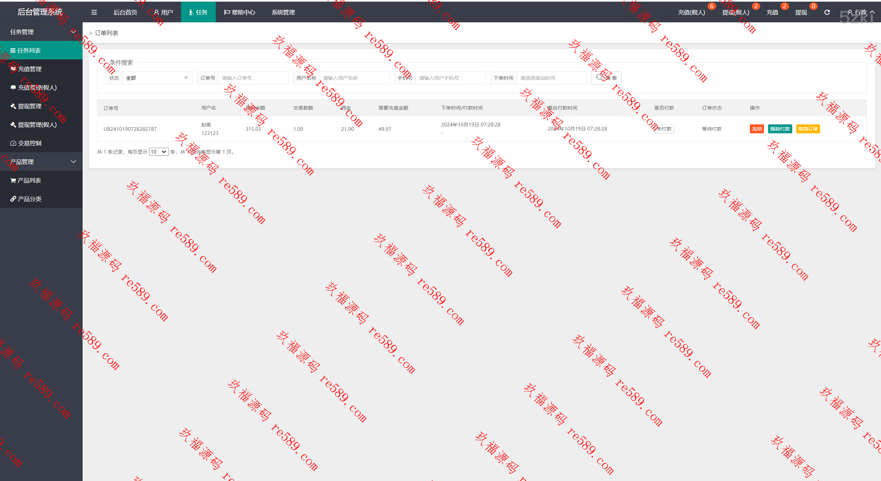This screenshot has height=481, width=881.
Task: Open the 行政 user menu
Action: tap(860, 12)
